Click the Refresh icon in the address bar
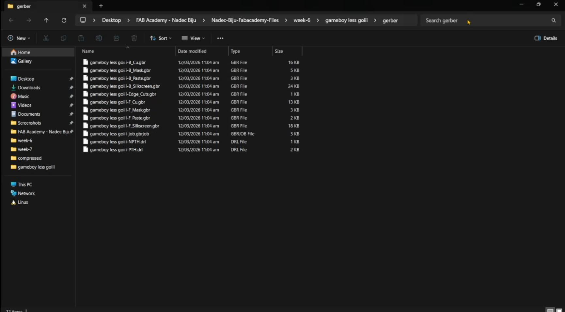 point(64,20)
